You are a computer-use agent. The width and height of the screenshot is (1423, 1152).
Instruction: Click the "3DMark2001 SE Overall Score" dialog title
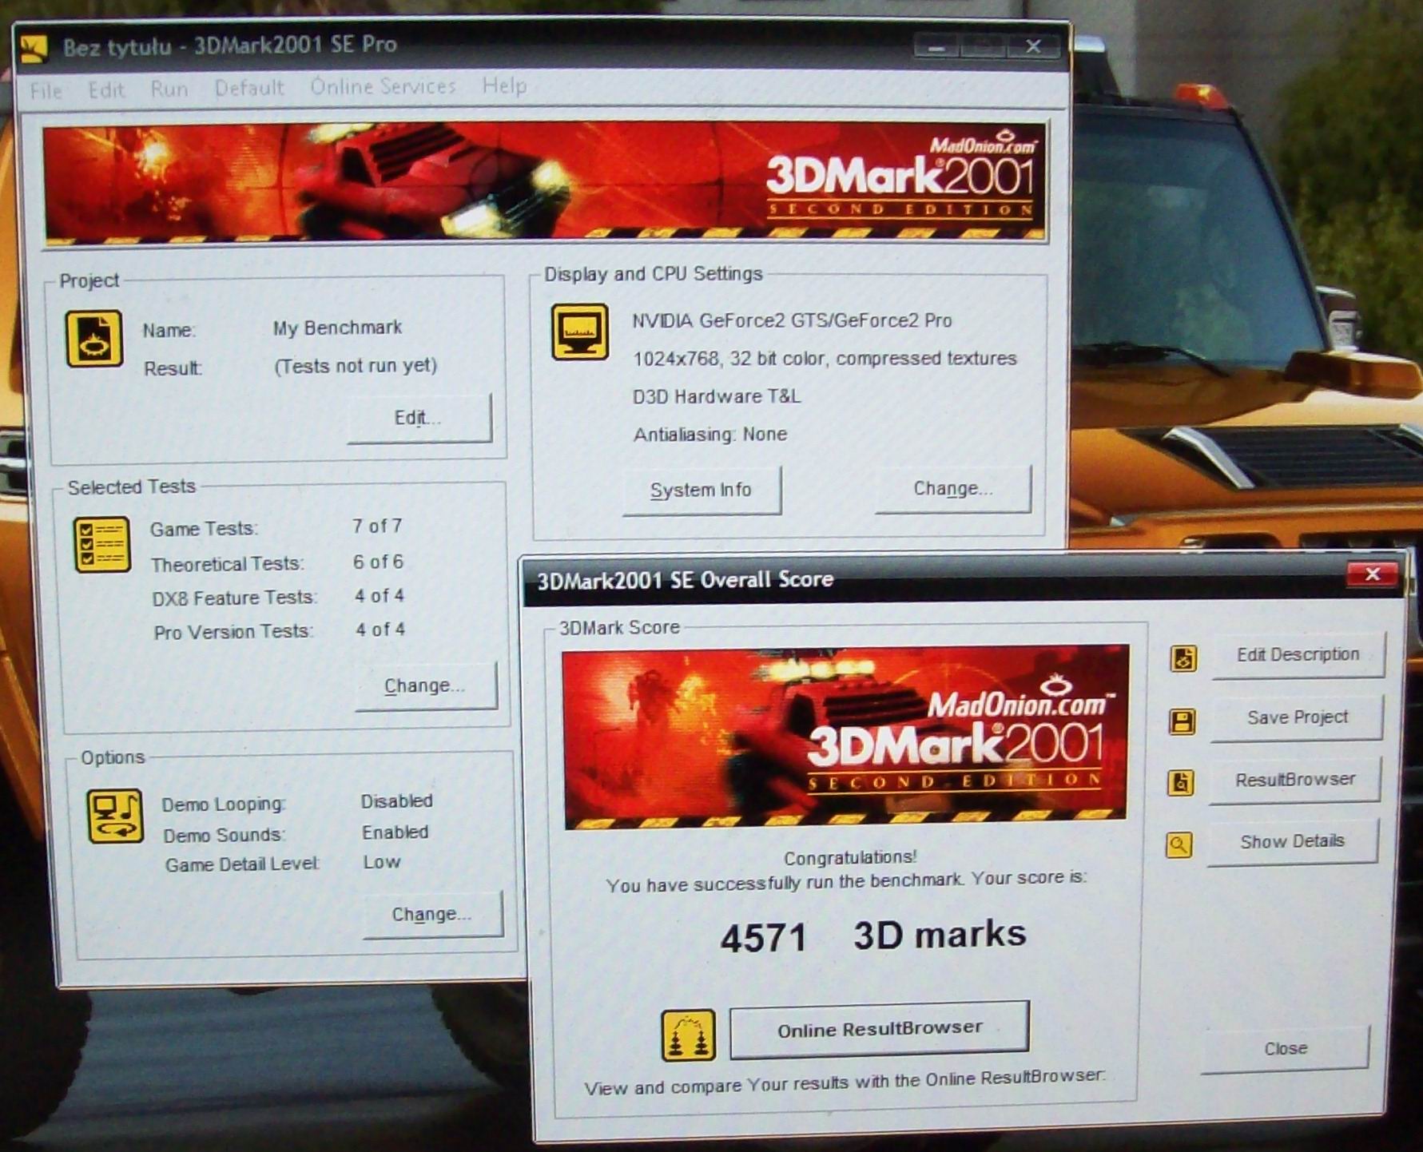click(685, 580)
